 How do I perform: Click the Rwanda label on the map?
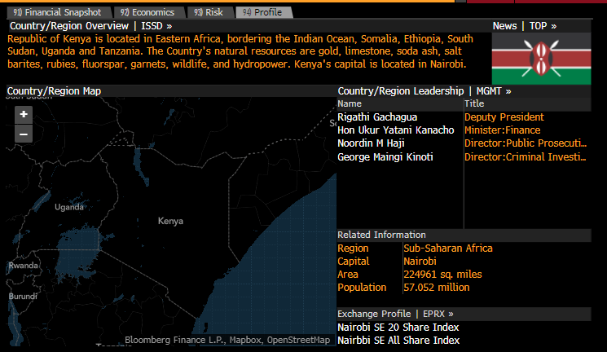(x=24, y=266)
